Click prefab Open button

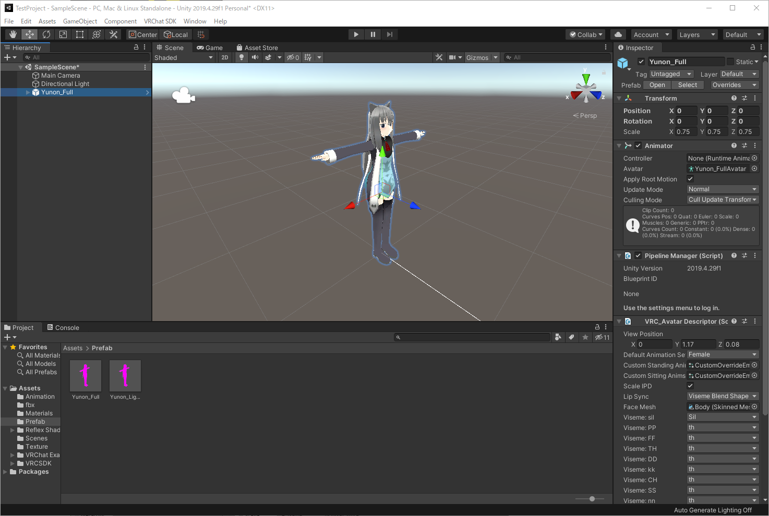pyautogui.click(x=657, y=85)
